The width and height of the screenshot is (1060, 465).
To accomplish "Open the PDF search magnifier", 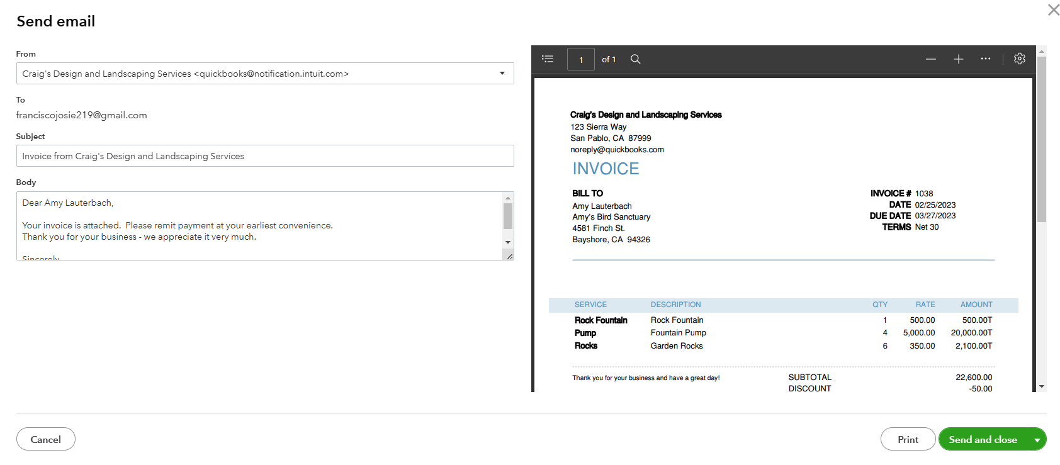I will click(x=636, y=59).
